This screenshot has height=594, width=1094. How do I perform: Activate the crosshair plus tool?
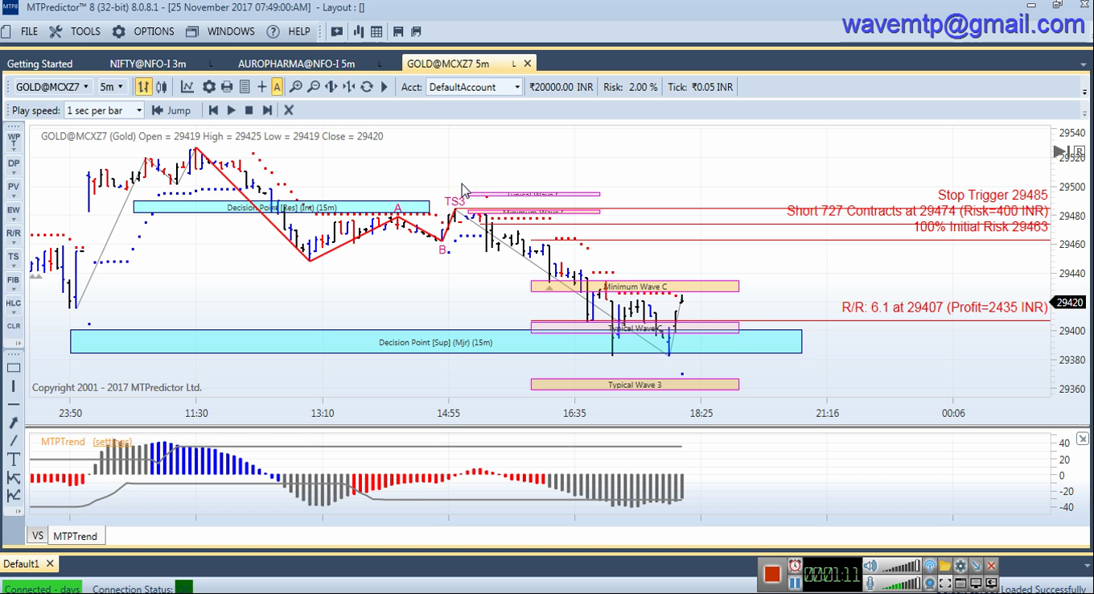(261, 87)
